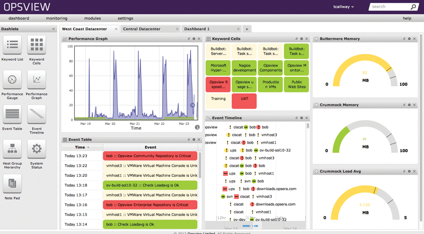Add the Keyword List dashlet
This screenshot has width=424, height=234.
point(12,46)
